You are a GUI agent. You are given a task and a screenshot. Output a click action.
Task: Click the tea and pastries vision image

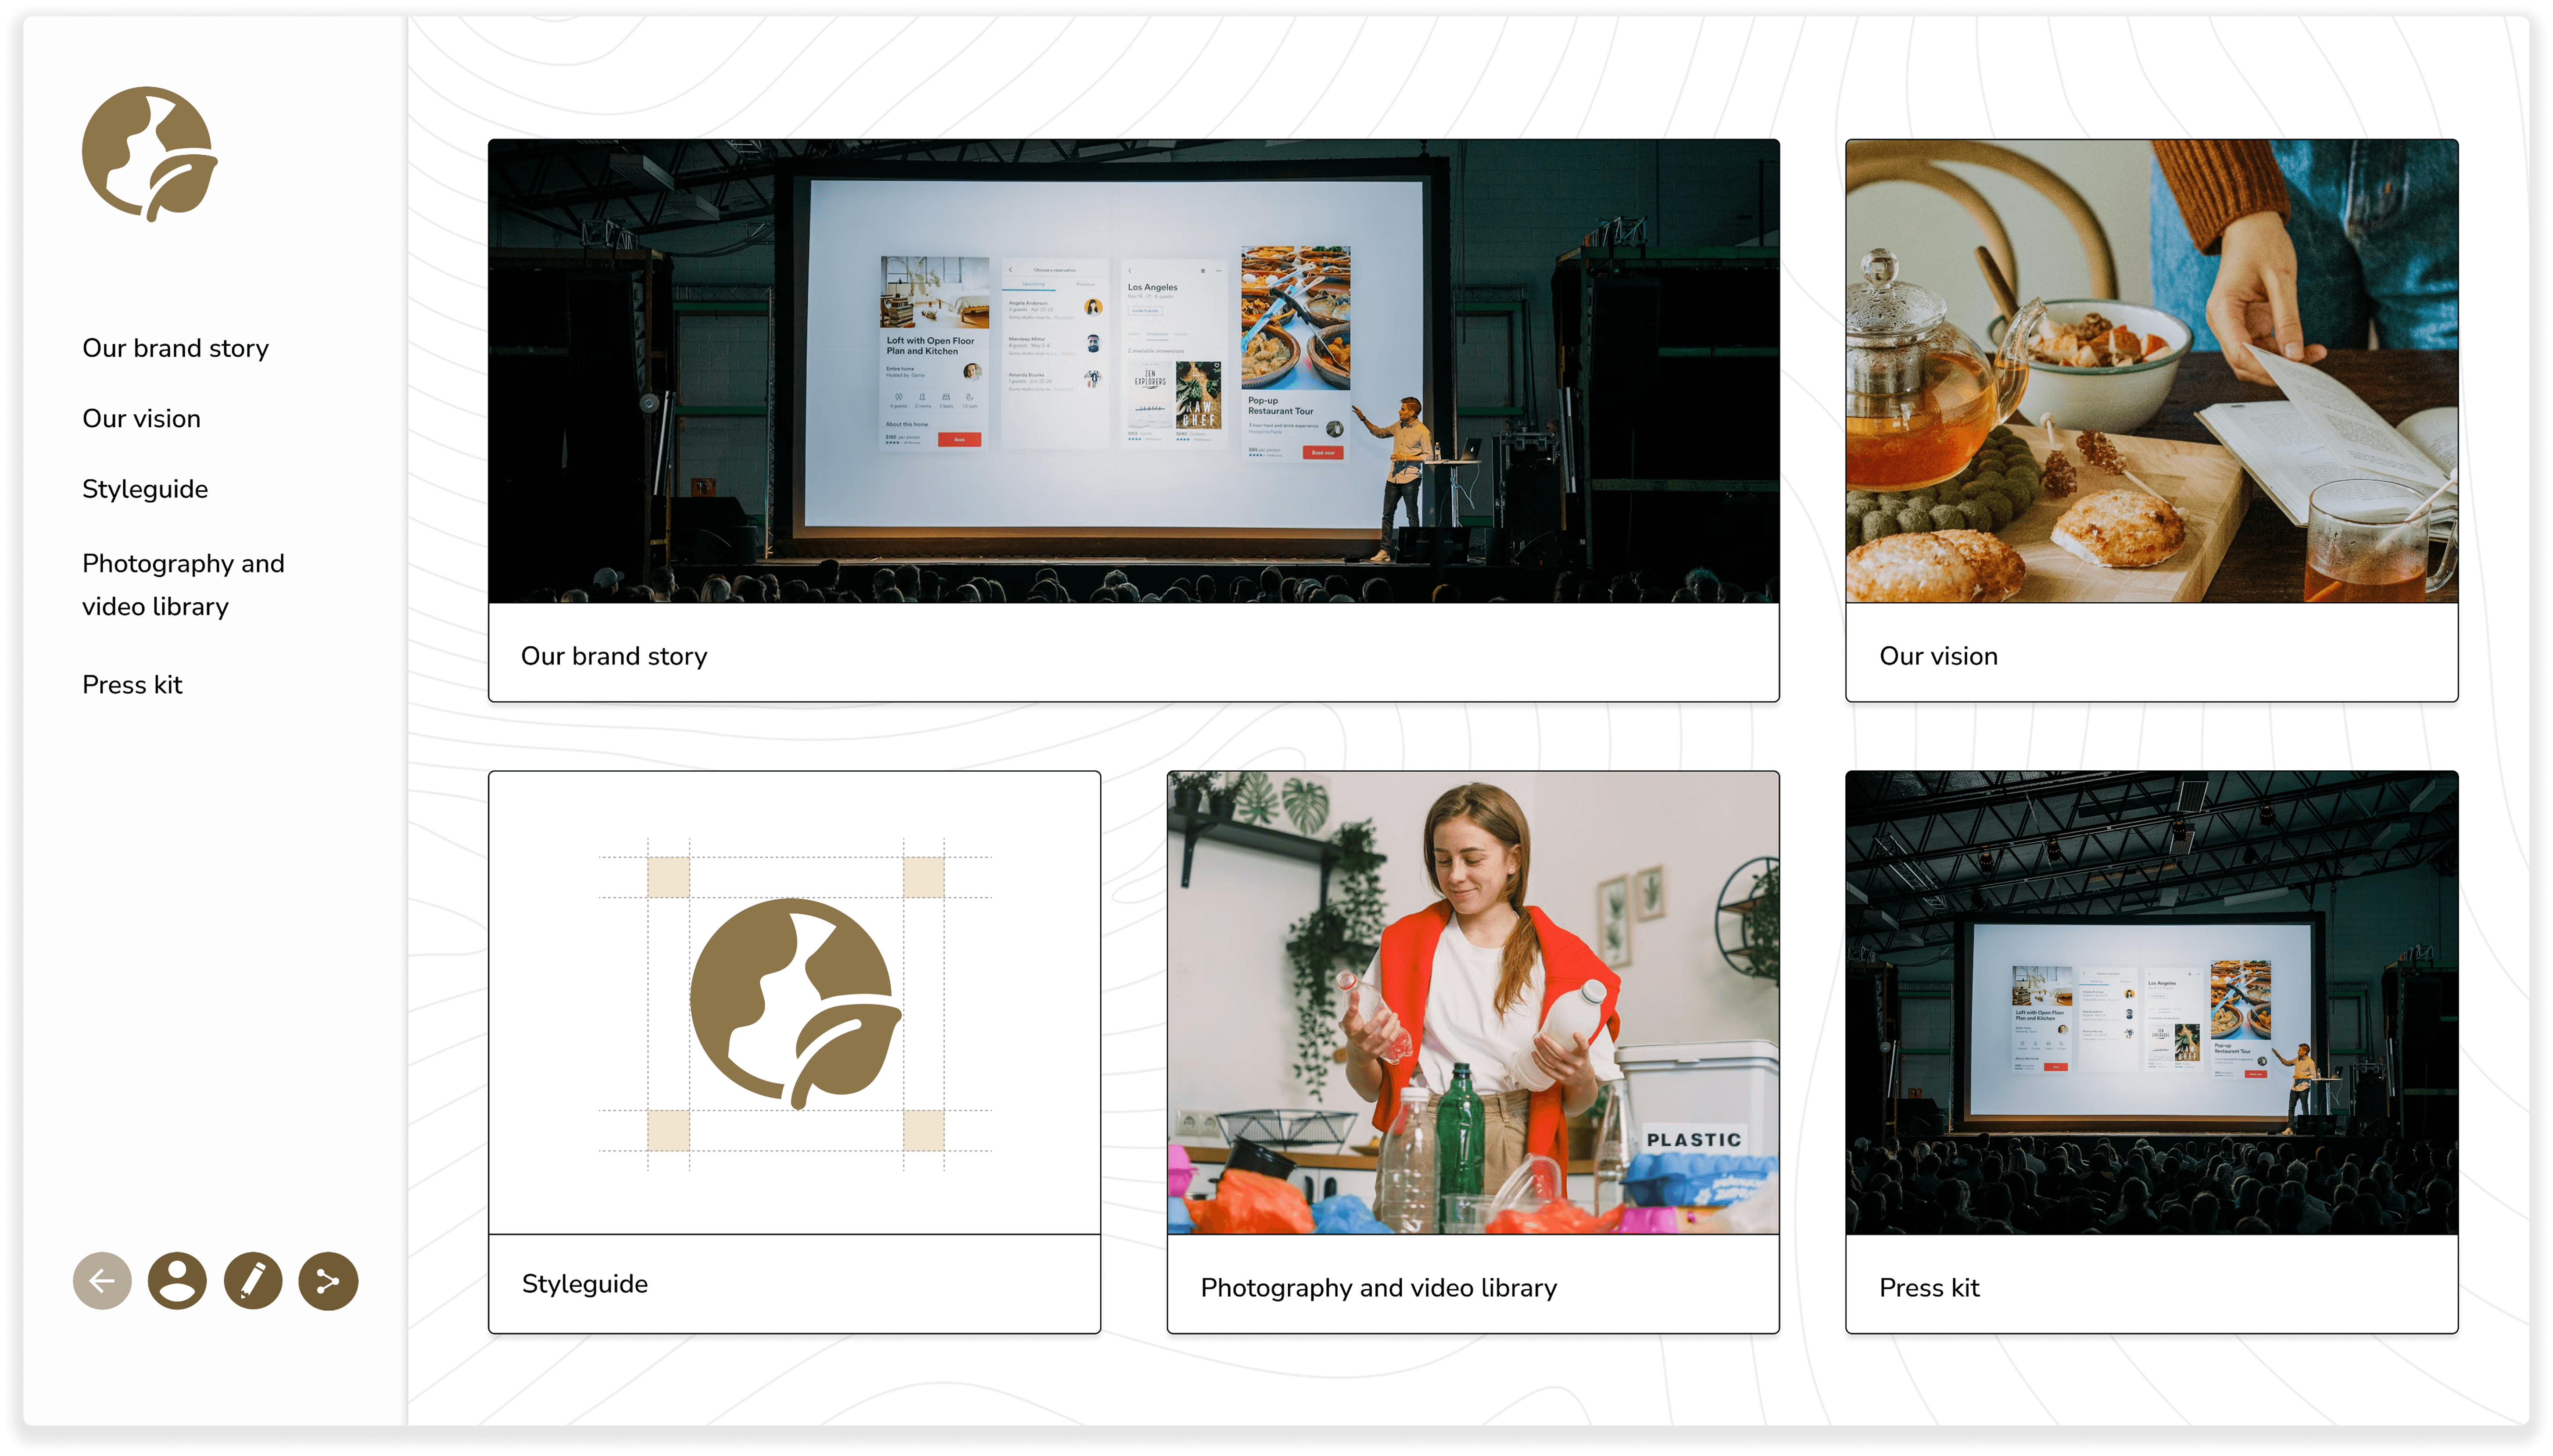click(x=2151, y=371)
